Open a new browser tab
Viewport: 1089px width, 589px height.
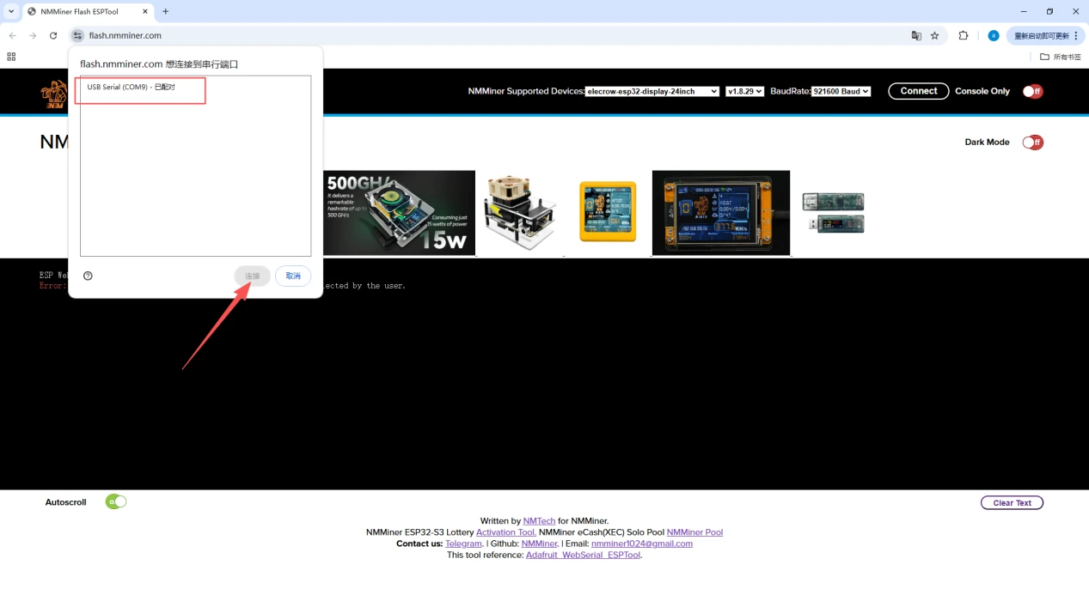[x=166, y=11]
